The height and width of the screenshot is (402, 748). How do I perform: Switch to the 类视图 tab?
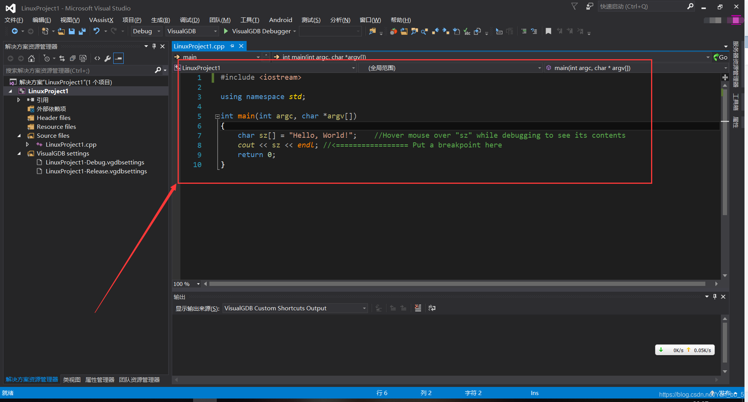point(72,380)
